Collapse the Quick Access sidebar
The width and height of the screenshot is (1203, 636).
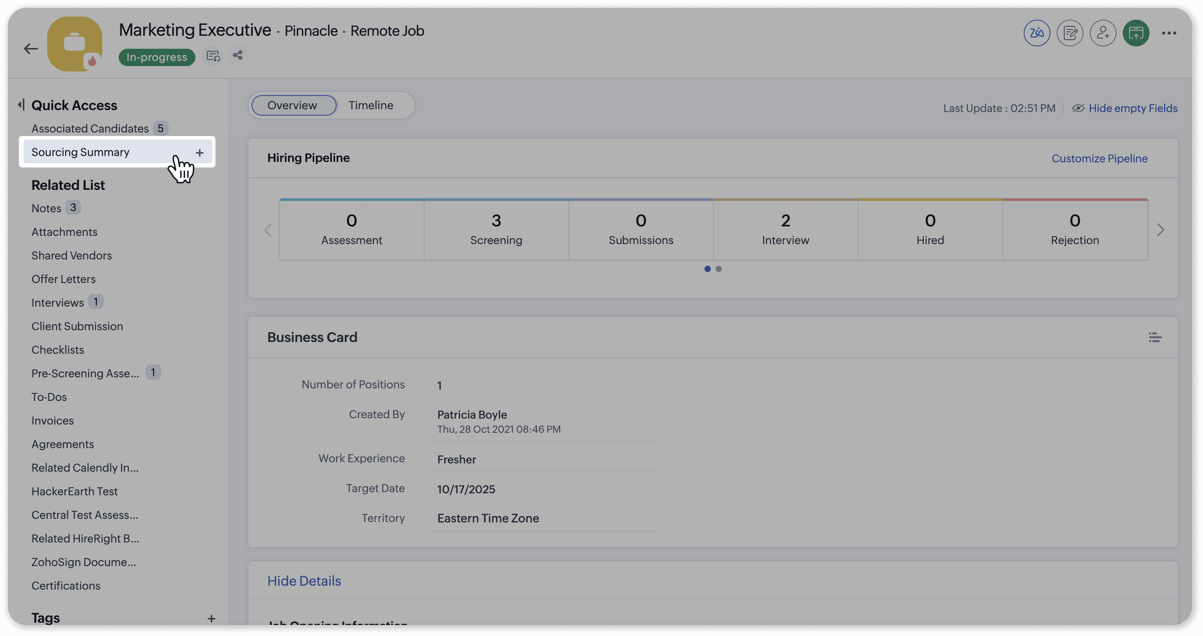coord(20,105)
